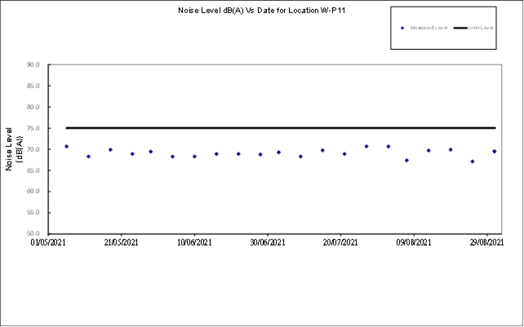The height and width of the screenshot is (327, 524).
Task: Click the 29/08/2021 x-axis date label
Action: (485, 242)
